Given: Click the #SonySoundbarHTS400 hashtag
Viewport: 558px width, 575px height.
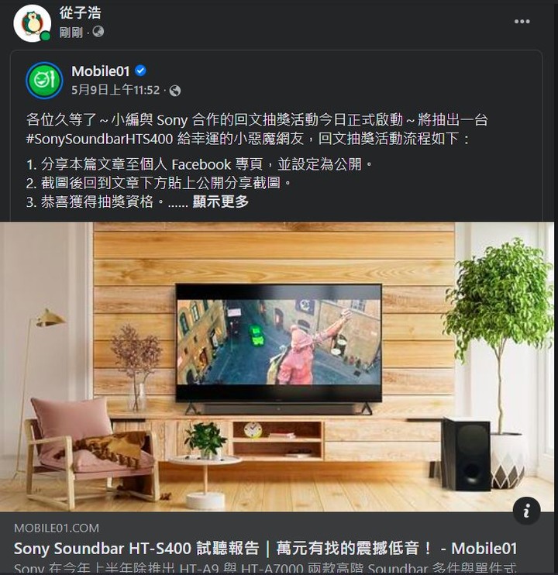Looking at the screenshot, I should click(x=99, y=139).
